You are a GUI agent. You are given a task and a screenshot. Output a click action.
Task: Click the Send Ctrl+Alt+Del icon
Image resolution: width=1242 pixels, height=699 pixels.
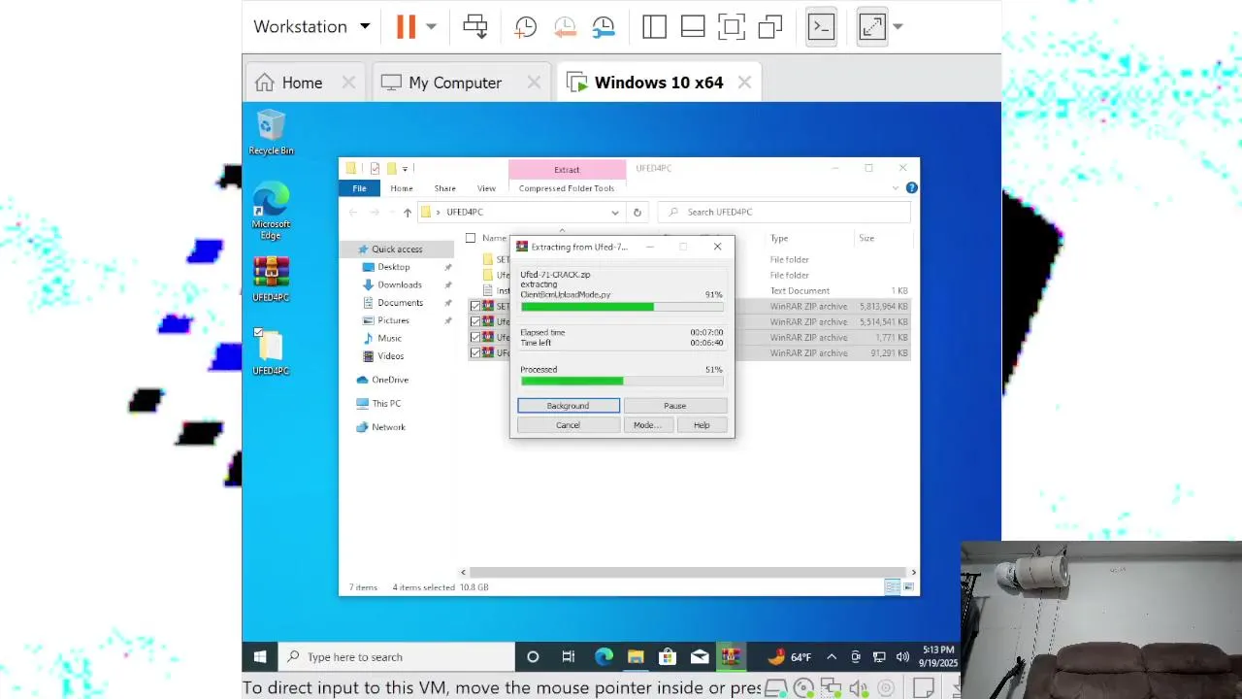click(474, 27)
